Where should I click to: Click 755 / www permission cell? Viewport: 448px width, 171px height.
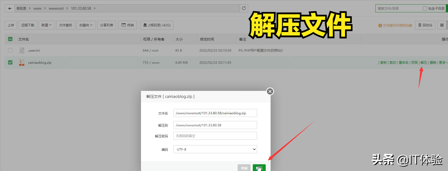(151, 62)
